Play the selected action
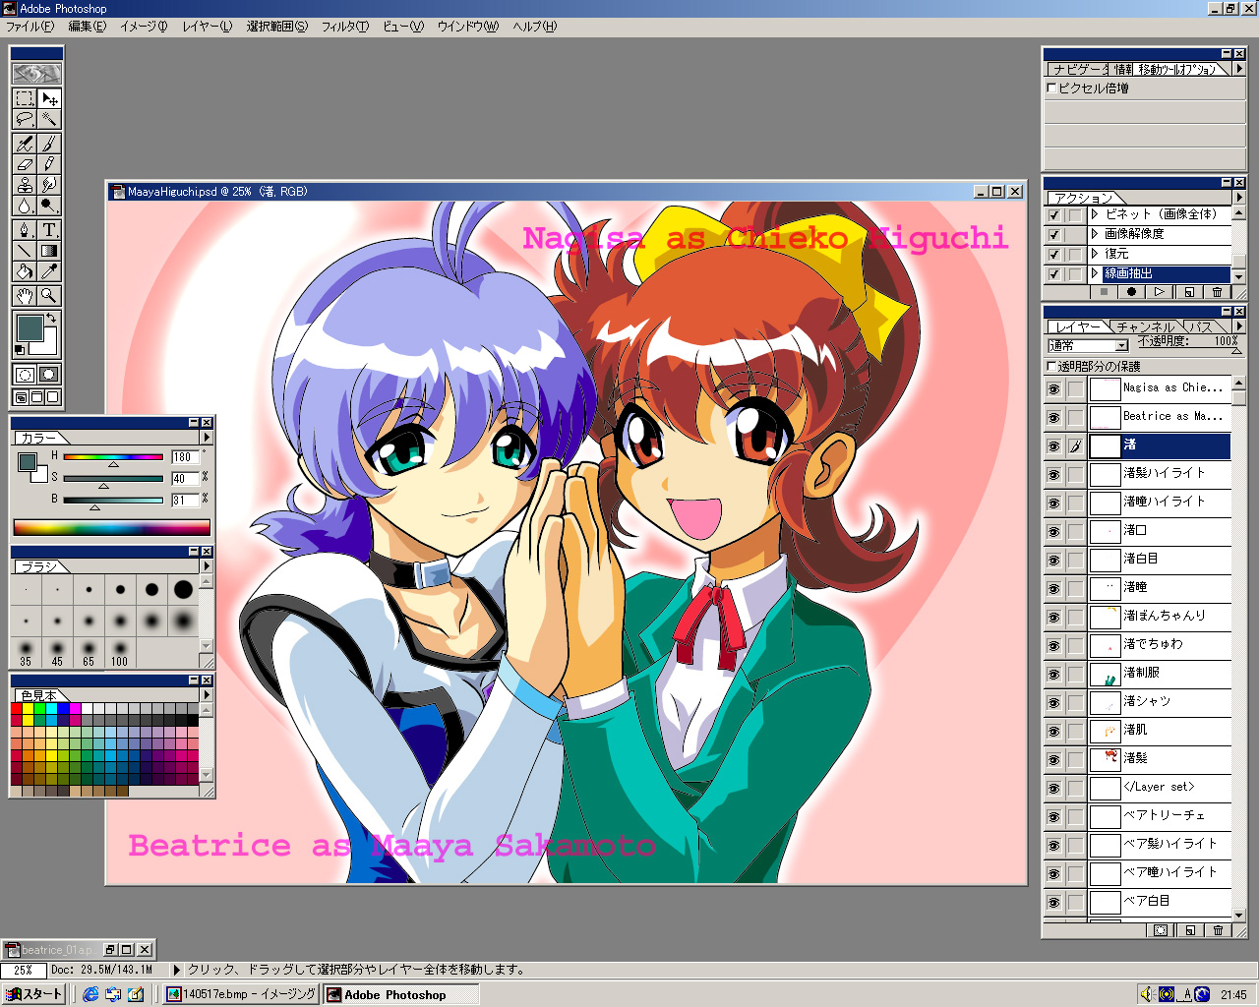1259x1007 pixels. (1160, 292)
